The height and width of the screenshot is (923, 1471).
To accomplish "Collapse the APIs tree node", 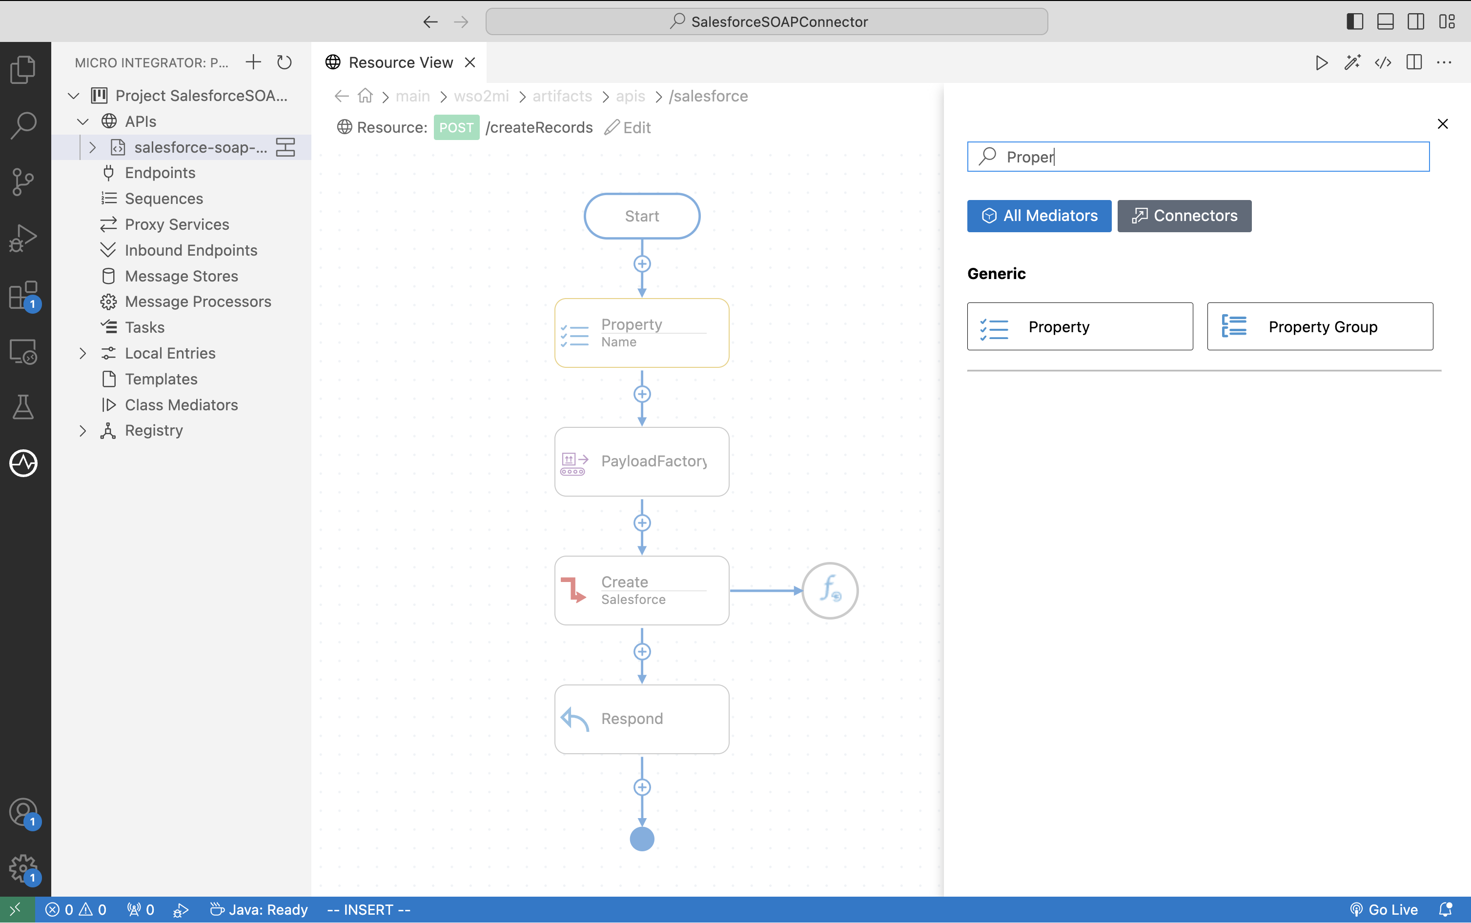I will [83, 121].
